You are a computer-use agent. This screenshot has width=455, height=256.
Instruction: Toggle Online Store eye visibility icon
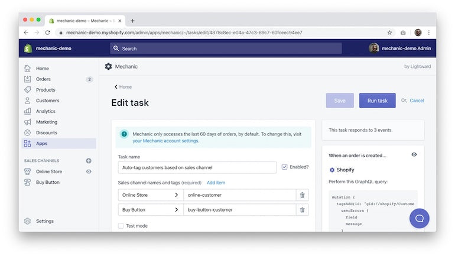coord(89,171)
